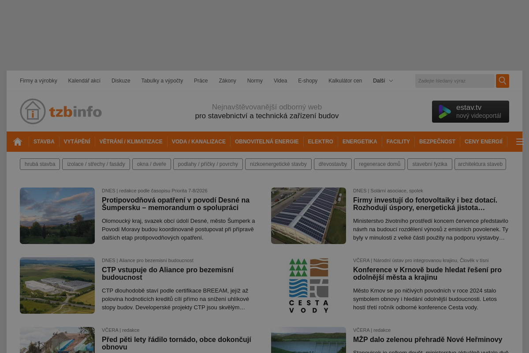Open the hamburger menu in orange navbar
Viewport: 529px width, 353px height.
[519, 142]
